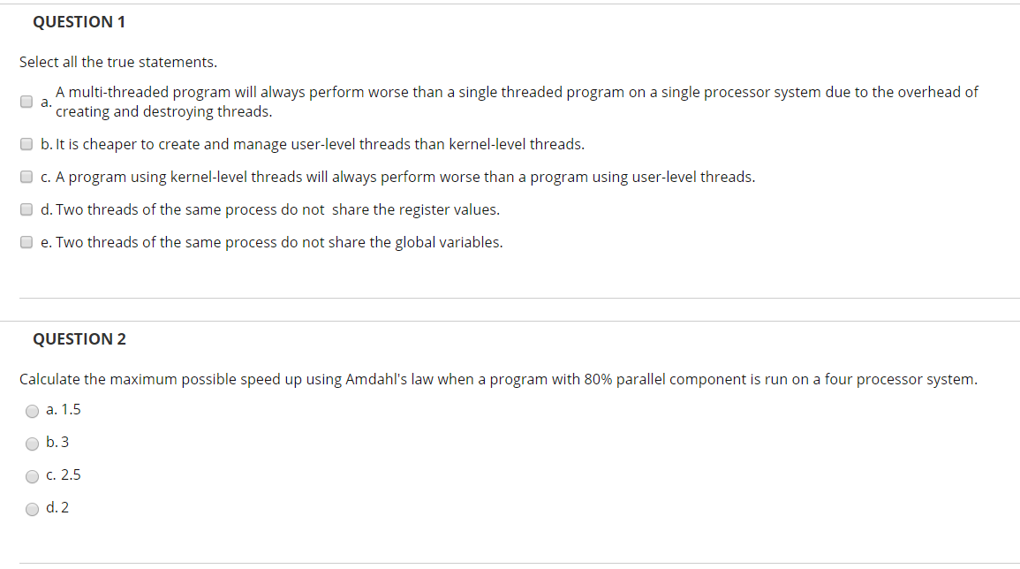Screen dimensions: 1020x569
Task: Click the text of option a in Question 1
Action: click(x=517, y=101)
